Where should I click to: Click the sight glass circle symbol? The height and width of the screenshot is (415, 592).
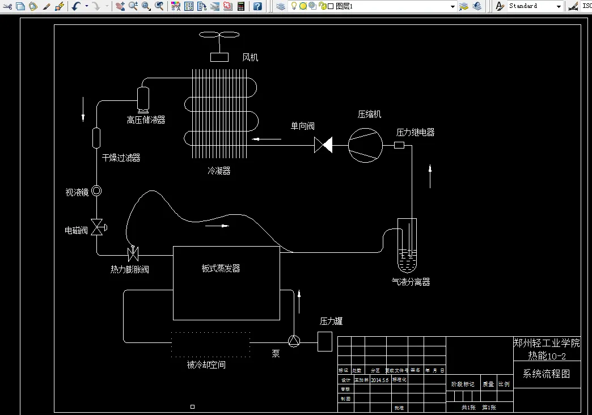(96, 191)
